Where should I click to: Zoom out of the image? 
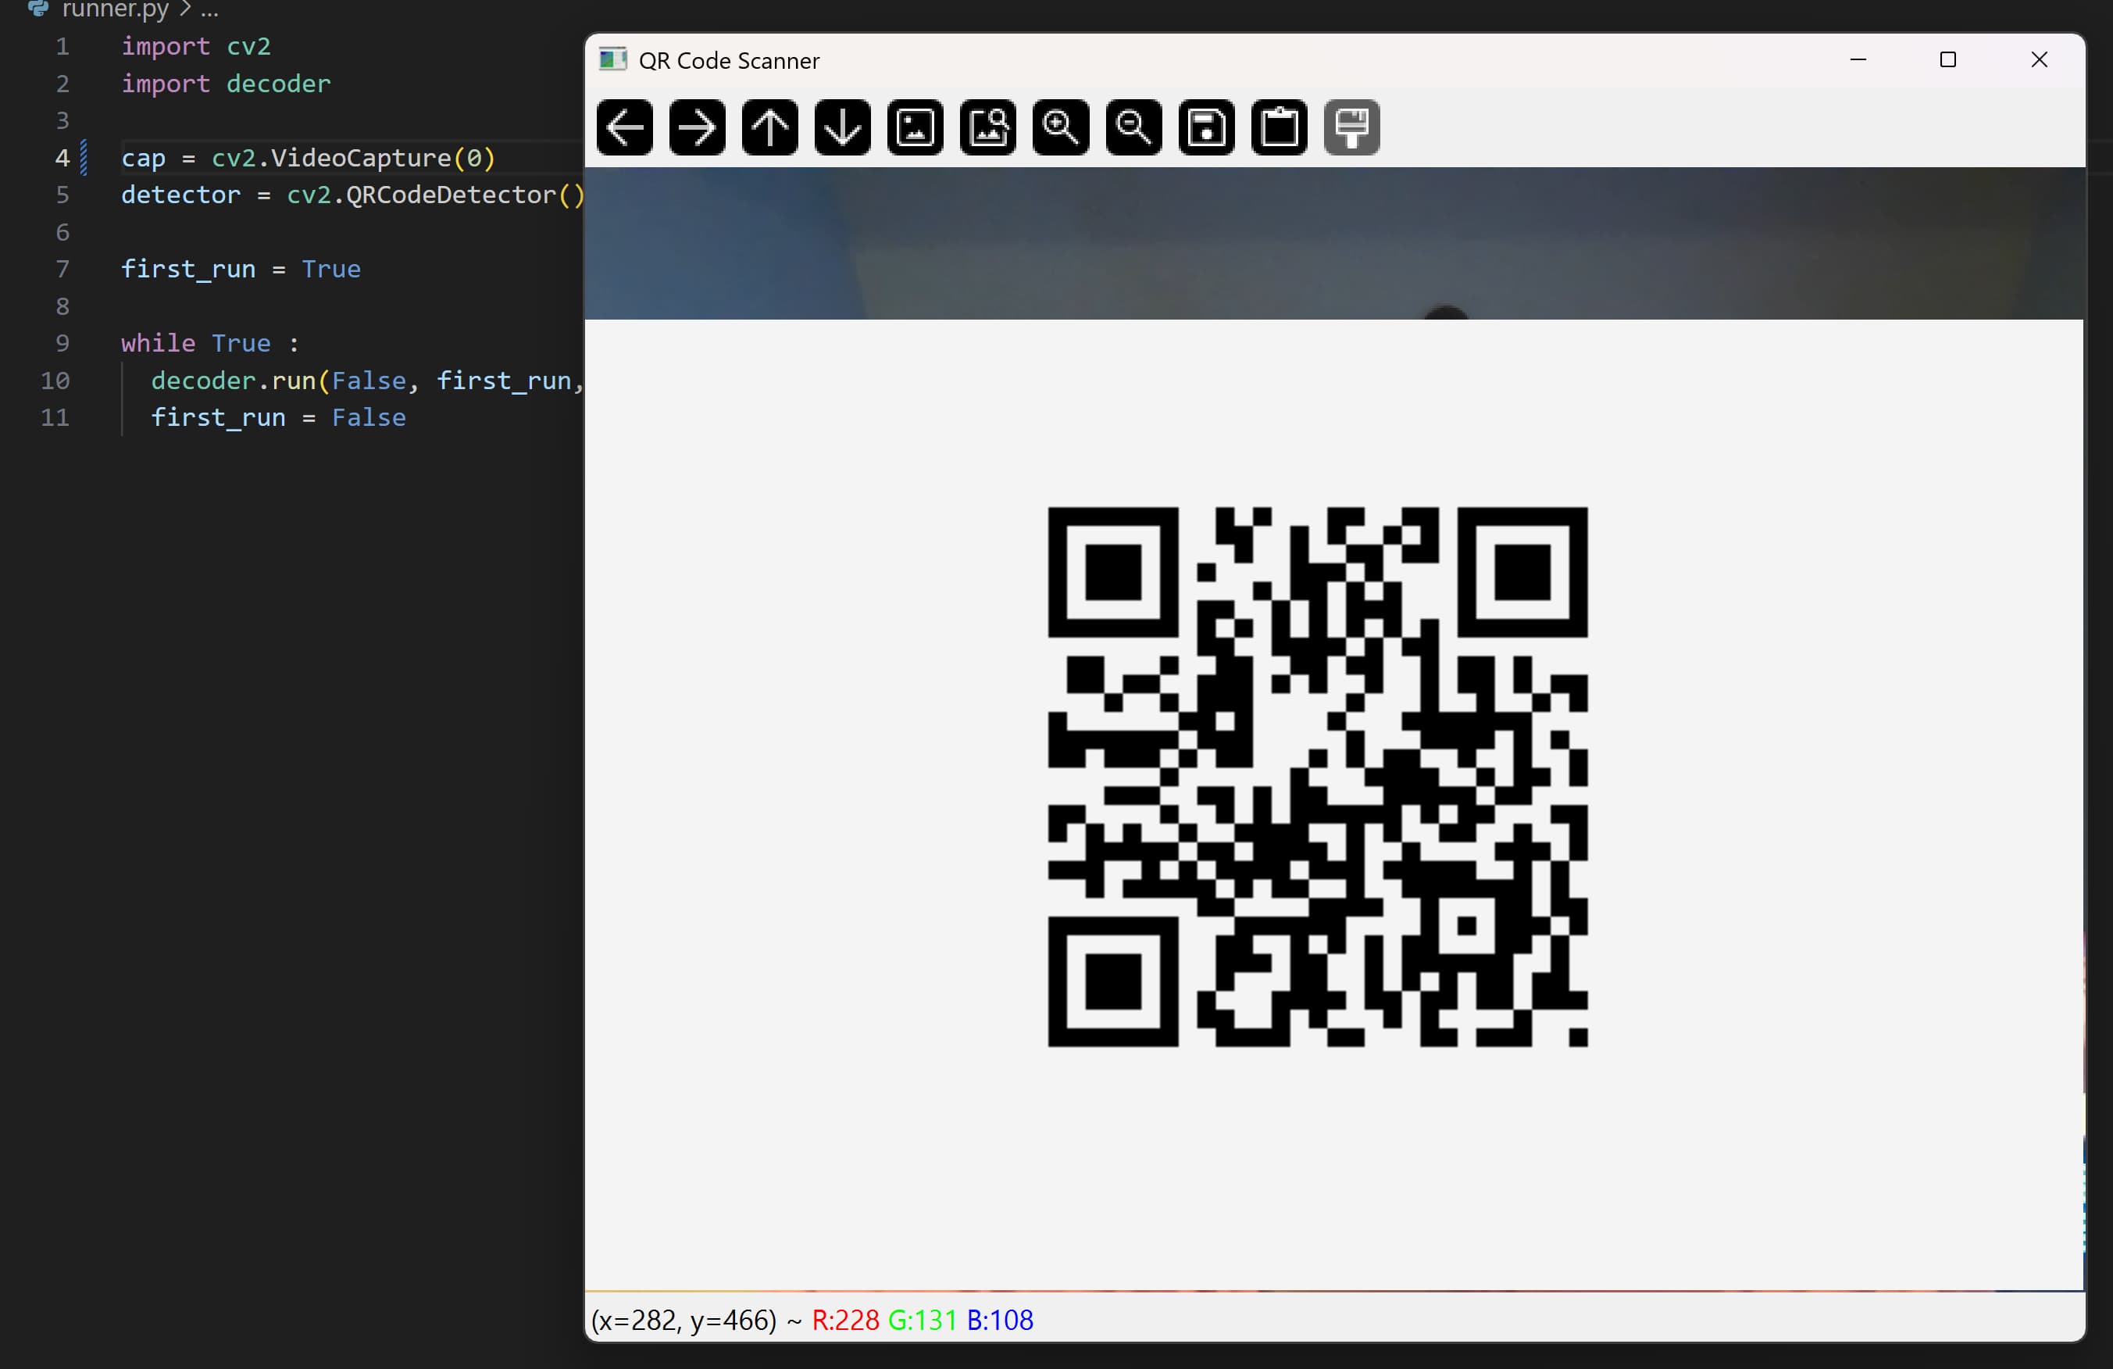[x=1133, y=127]
